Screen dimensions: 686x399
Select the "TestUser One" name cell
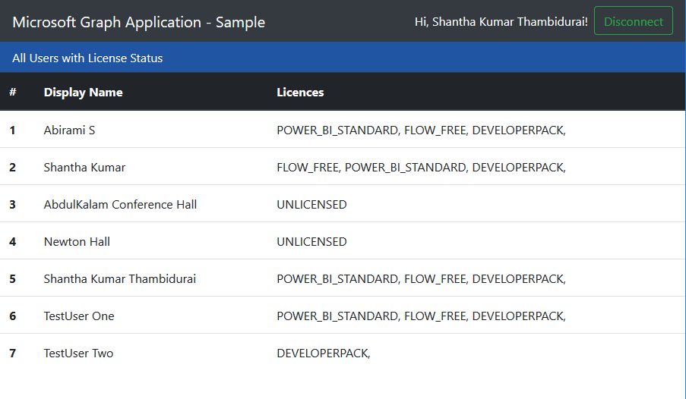(x=79, y=316)
